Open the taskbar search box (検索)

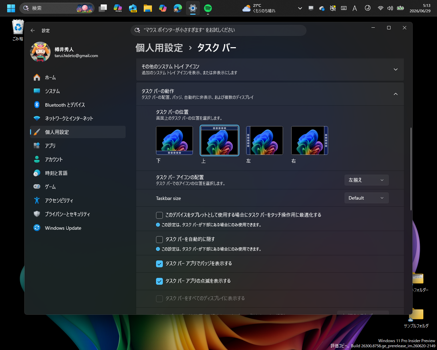pos(57,8)
